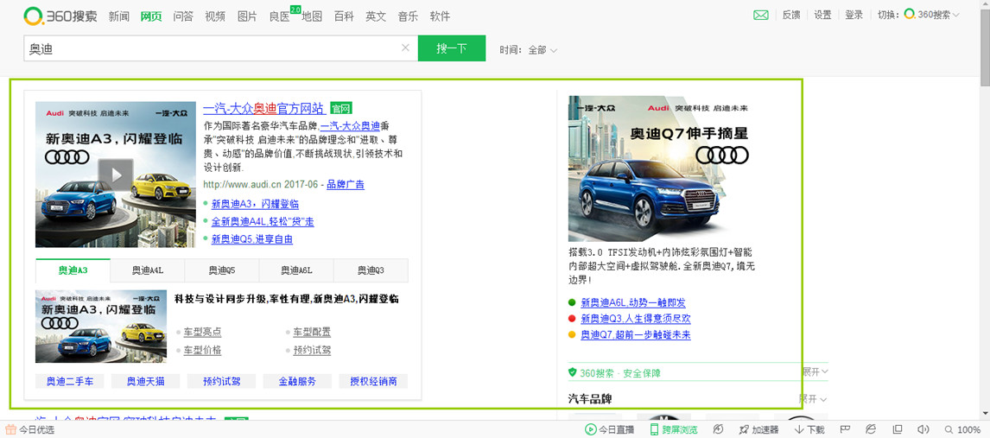The image size is (990, 438).
Task: Open 奥迪Q7,超前一步触碰未来 link
Action: point(636,334)
